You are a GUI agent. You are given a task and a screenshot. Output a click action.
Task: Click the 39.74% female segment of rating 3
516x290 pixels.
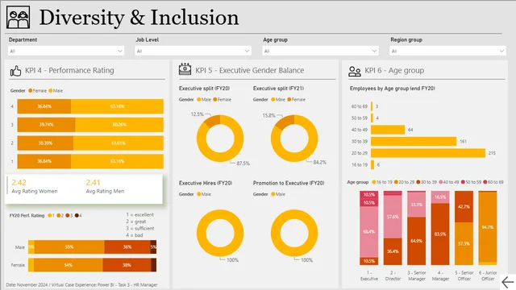46,125
